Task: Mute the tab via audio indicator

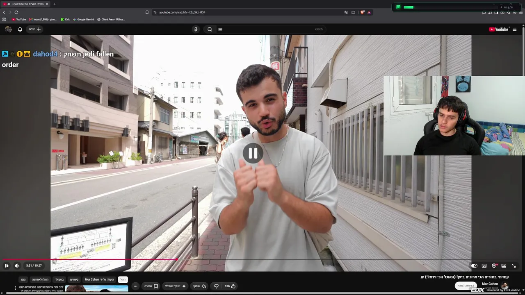Action: (9, 4)
